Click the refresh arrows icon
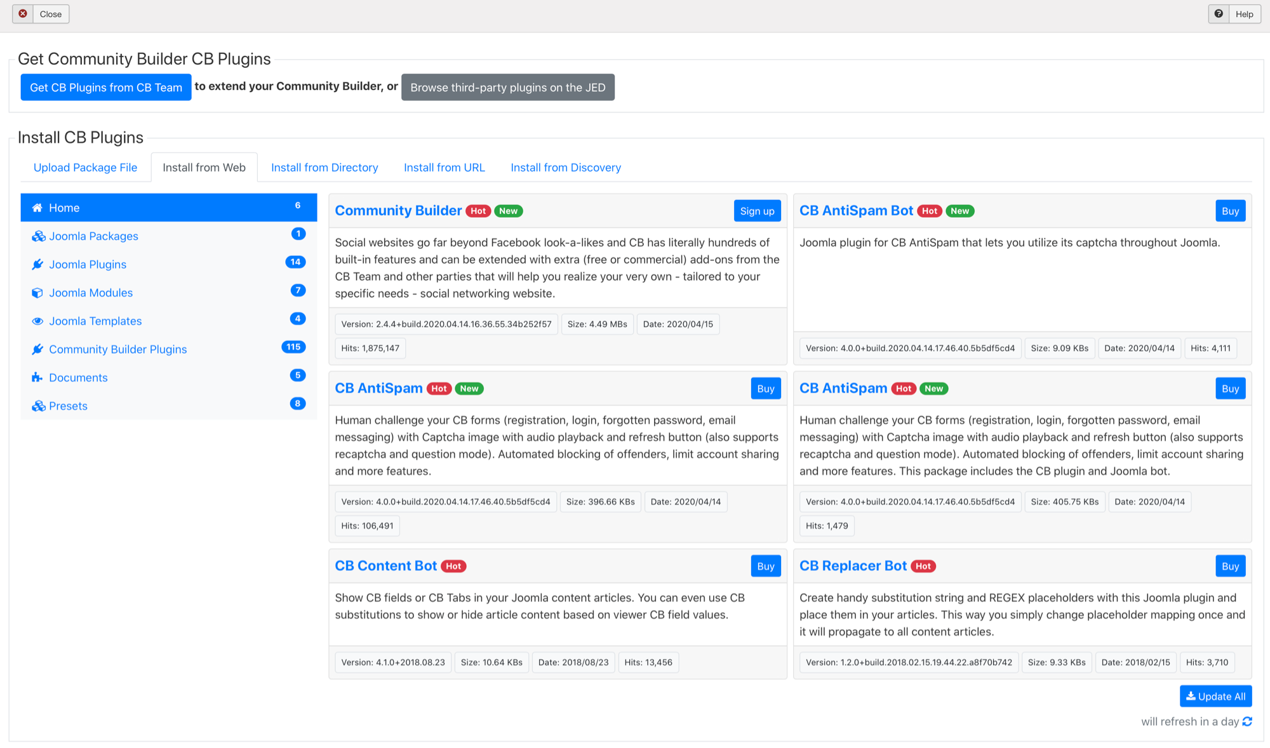Screen dimensions: 1270x748 pos(1247,721)
